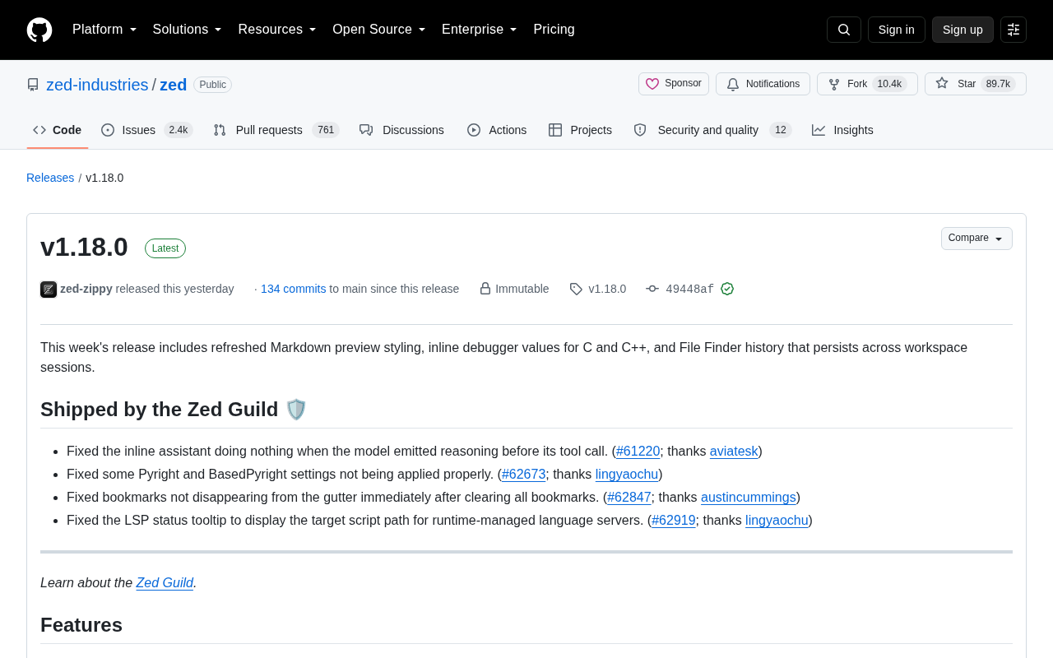Click the Insights graph icon

(819, 130)
